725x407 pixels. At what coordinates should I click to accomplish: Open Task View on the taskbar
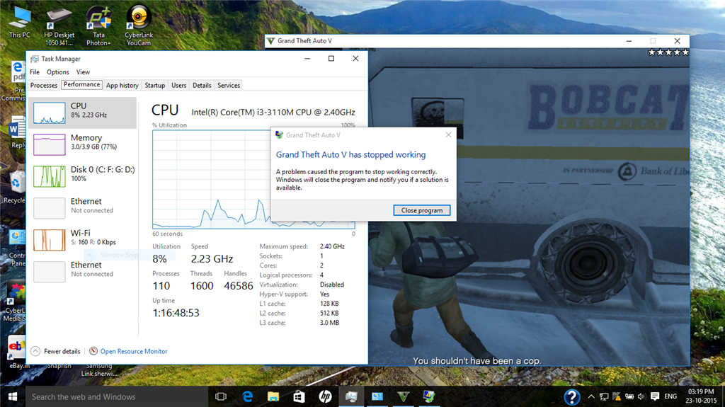[x=221, y=397]
